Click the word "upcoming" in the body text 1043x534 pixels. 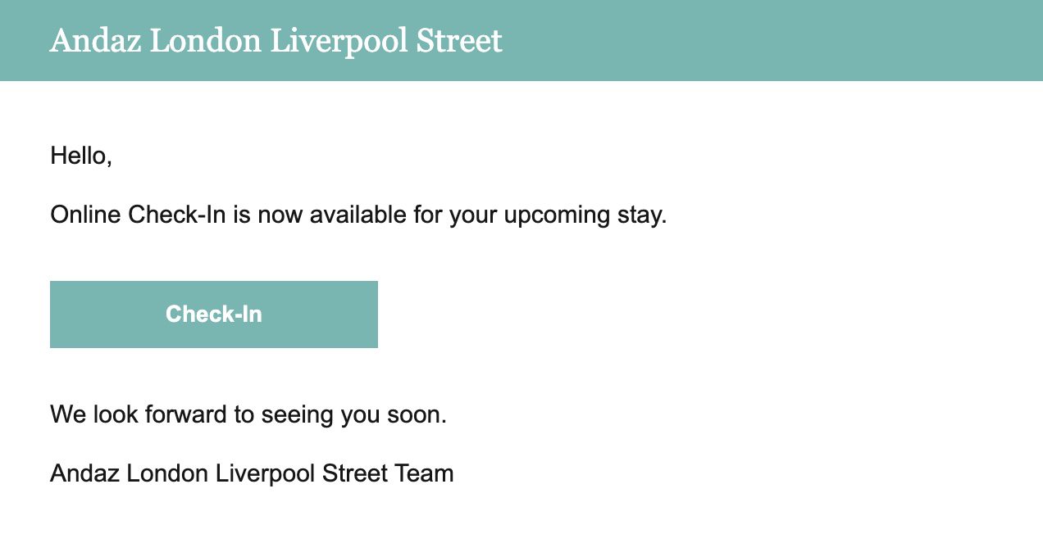(558, 215)
